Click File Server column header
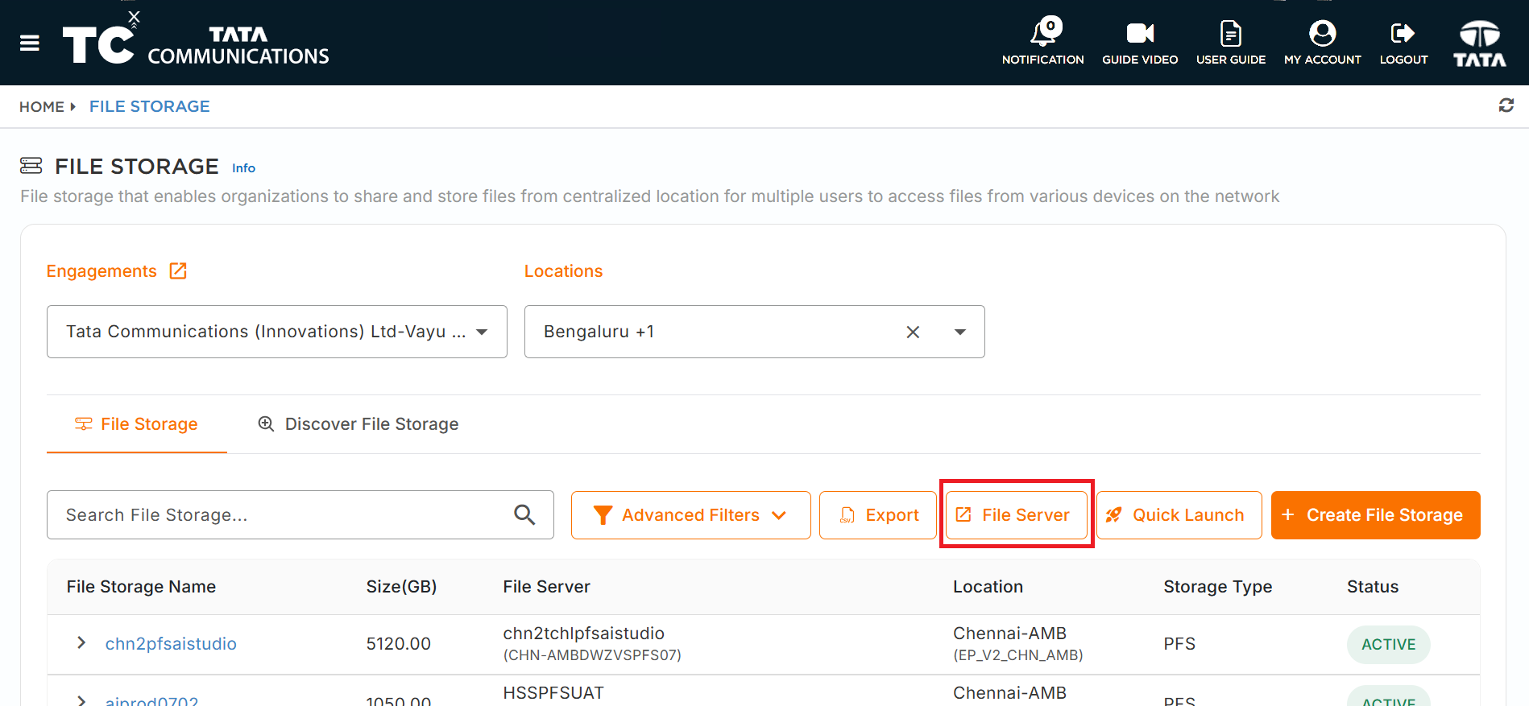 pyautogui.click(x=546, y=587)
